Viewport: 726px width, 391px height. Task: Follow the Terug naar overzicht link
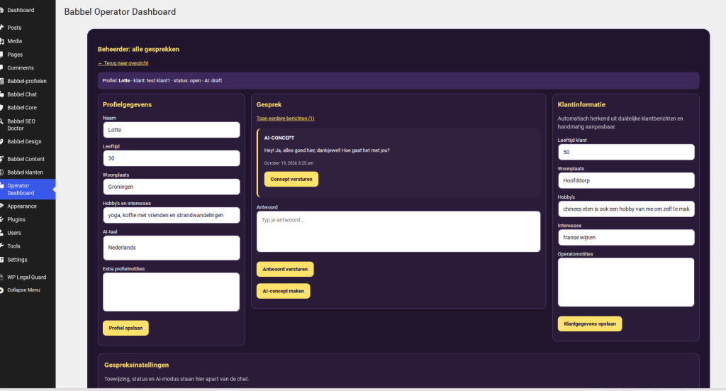[123, 63]
